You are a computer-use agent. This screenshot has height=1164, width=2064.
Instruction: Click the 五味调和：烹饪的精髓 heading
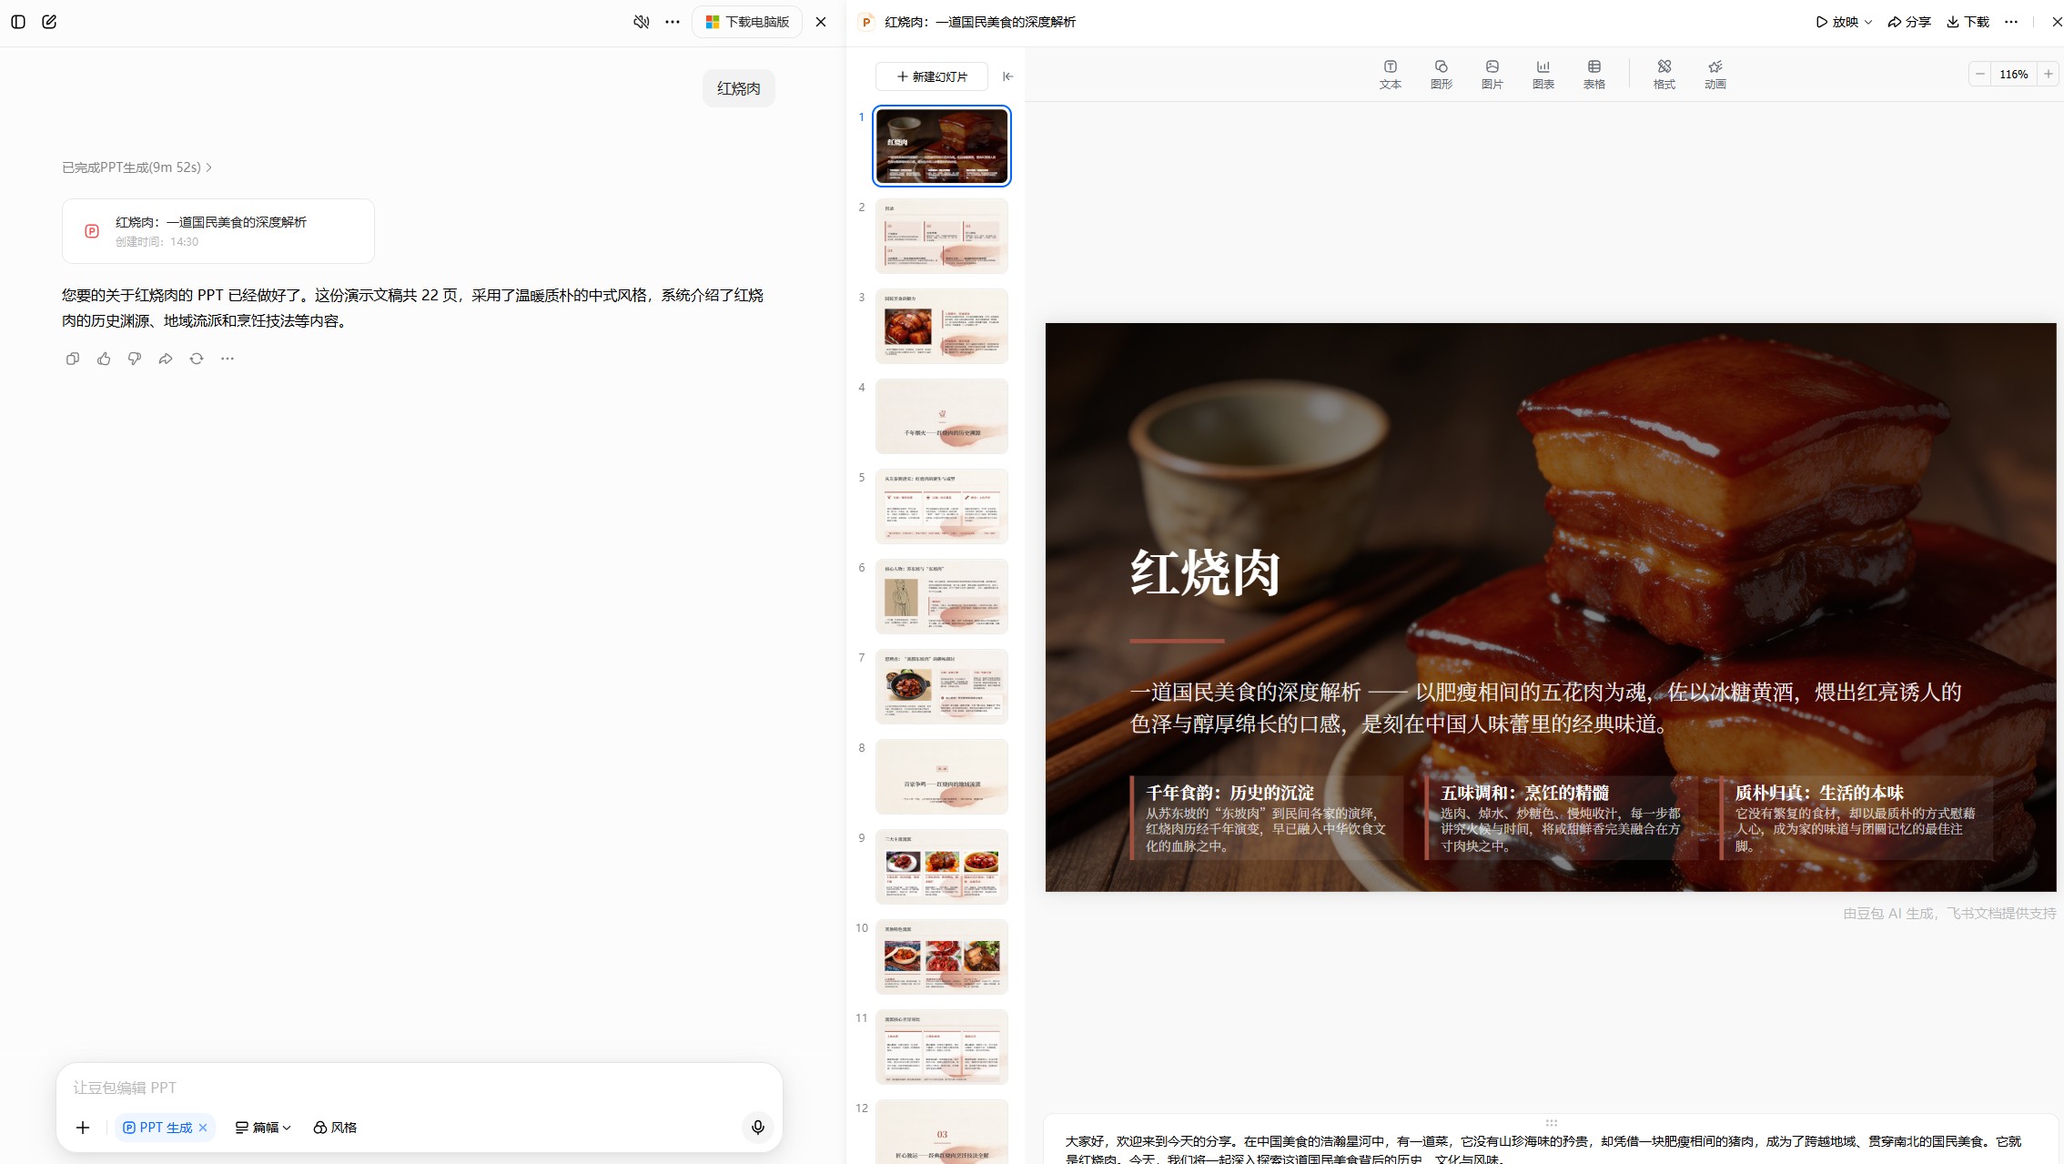pyautogui.click(x=1524, y=793)
